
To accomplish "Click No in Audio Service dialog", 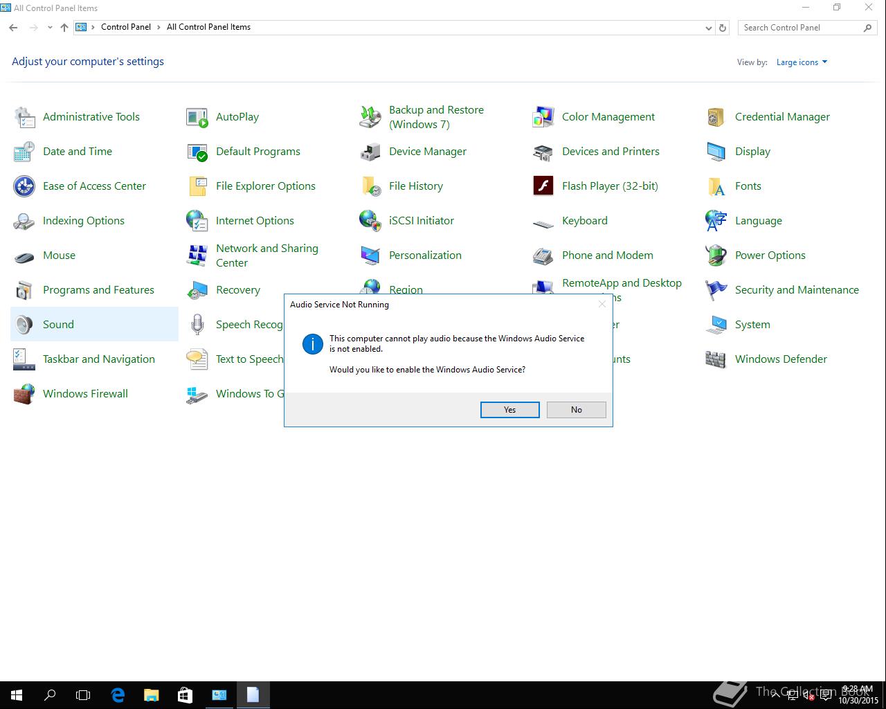I will 577,410.
